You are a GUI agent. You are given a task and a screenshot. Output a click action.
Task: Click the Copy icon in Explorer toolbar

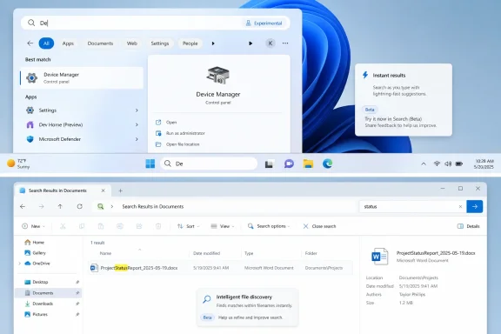[82, 226]
